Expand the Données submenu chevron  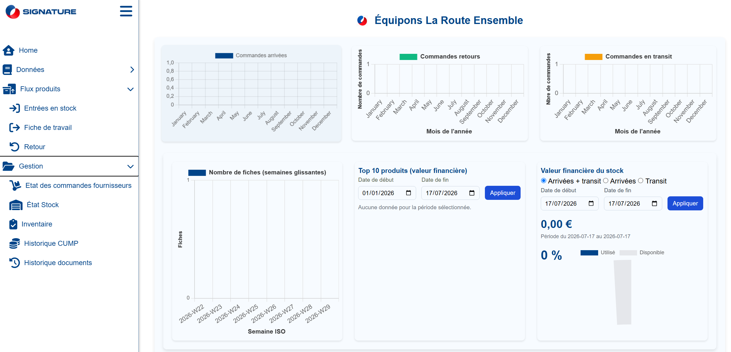click(132, 70)
